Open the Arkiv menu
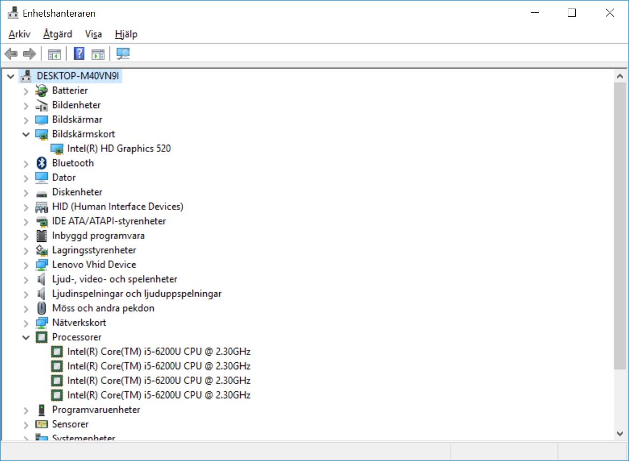 tap(19, 34)
